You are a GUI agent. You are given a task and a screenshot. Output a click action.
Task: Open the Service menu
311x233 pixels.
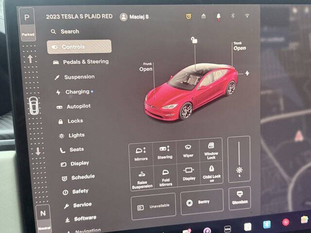pyautogui.click(x=78, y=205)
